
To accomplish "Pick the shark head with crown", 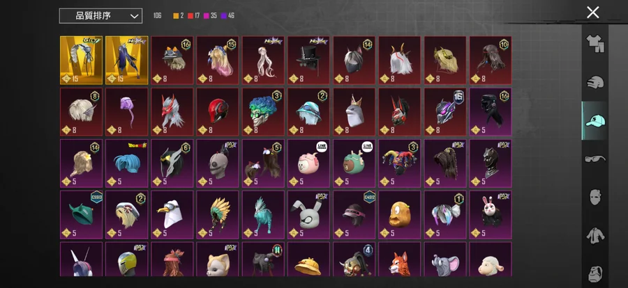I will (354, 112).
